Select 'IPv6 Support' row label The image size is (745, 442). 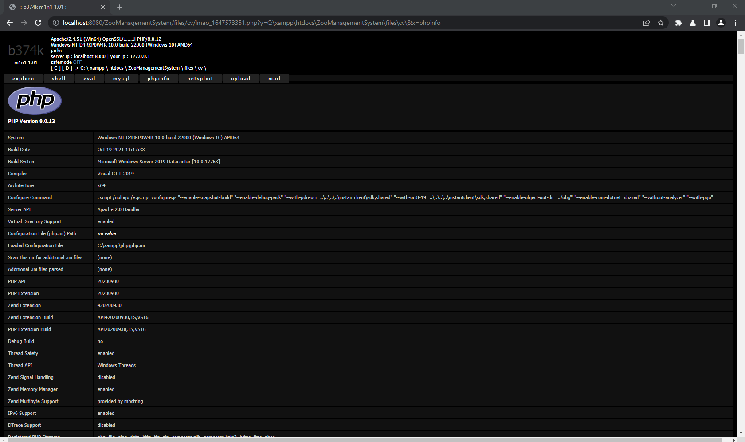pos(22,413)
